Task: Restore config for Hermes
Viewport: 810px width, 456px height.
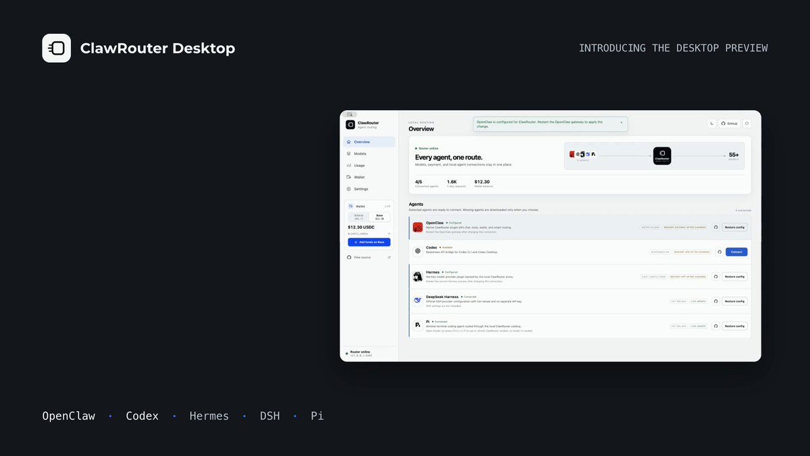Action: [x=734, y=276]
